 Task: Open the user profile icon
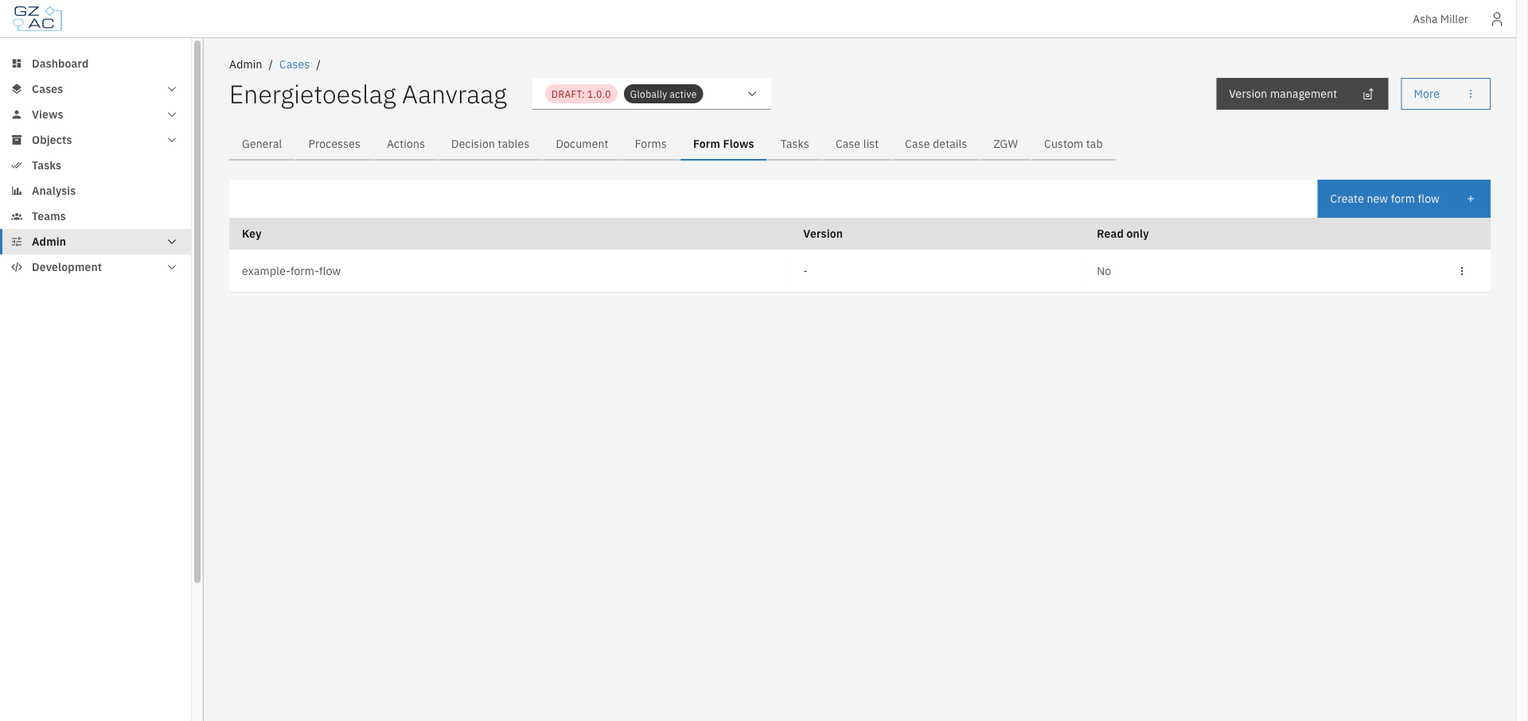[1496, 19]
